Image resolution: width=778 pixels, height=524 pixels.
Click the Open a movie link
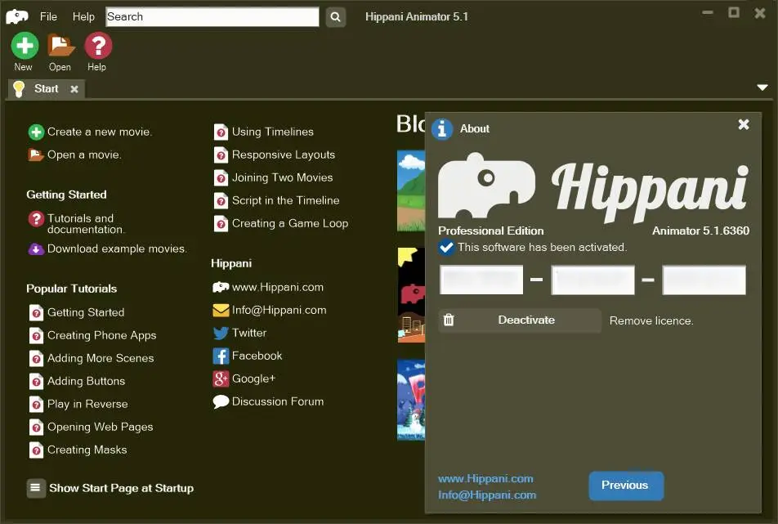[84, 155]
